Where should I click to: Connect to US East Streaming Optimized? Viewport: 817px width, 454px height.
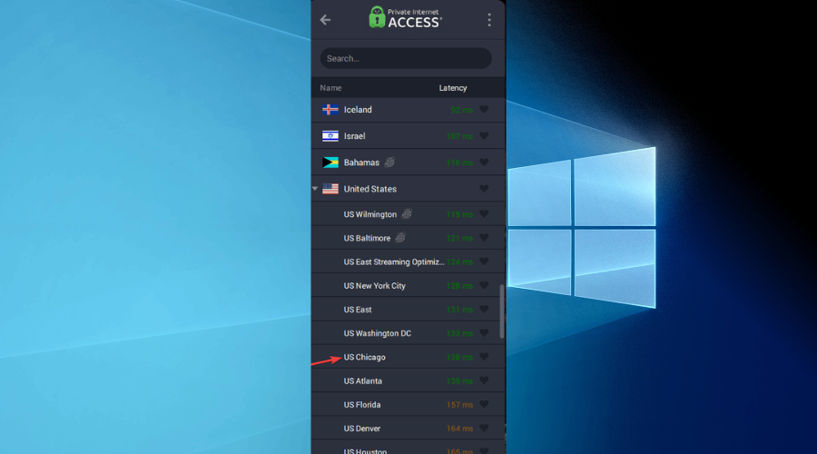coord(408,262)
